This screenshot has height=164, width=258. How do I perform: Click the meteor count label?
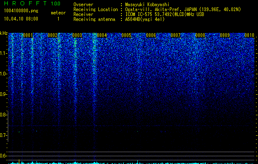(x=58, y=13)
